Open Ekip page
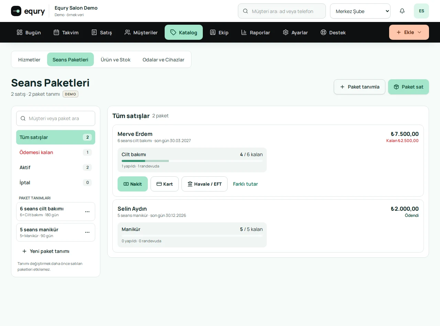Screen dimensions: 440x326 point(219,32)
